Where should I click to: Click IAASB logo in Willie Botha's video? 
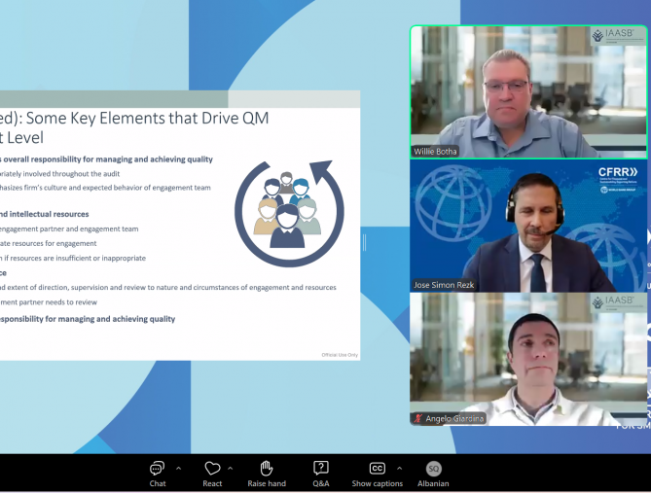click(613, 36)
